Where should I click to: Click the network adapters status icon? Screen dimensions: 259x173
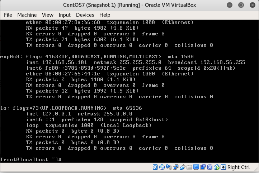[175, 167]
